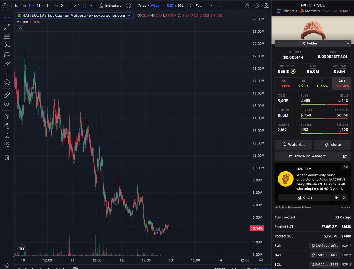
Task: Select the crosshair cursor tool
Action: click(x=7, y=17)
